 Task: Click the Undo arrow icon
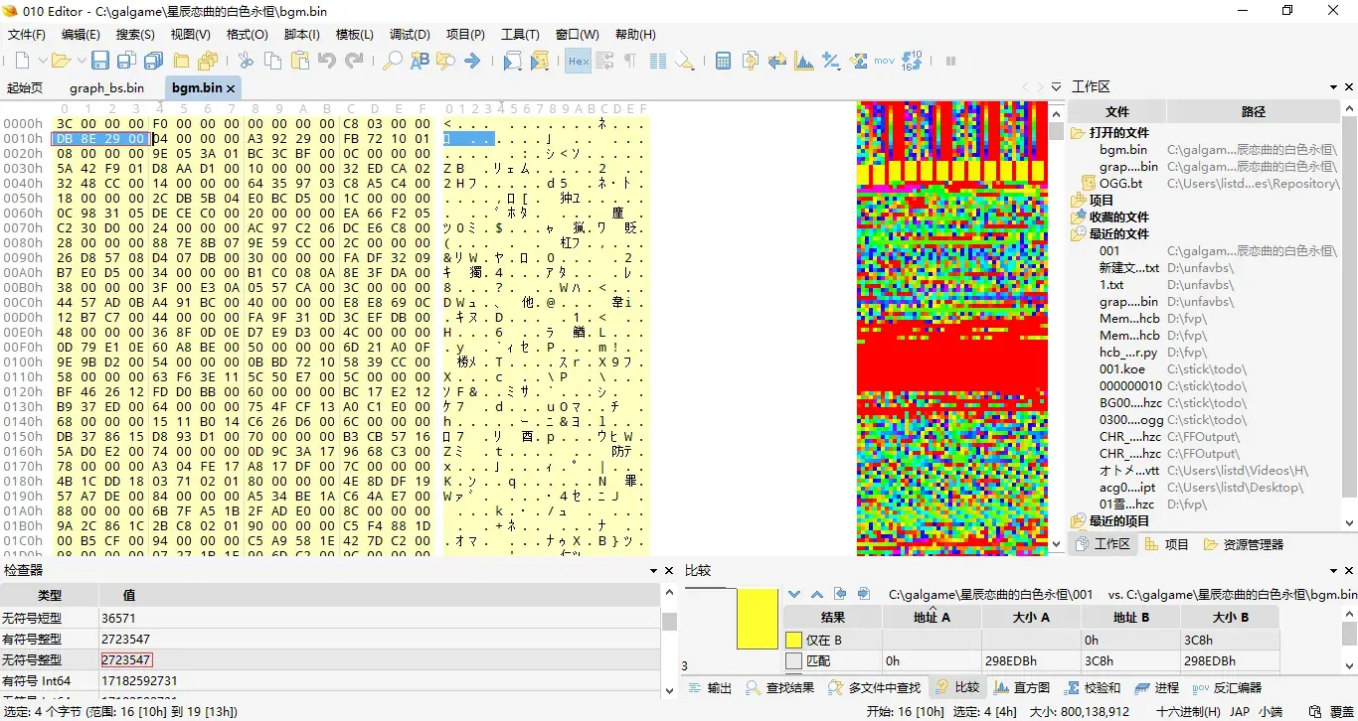click(x=326, y=62)
